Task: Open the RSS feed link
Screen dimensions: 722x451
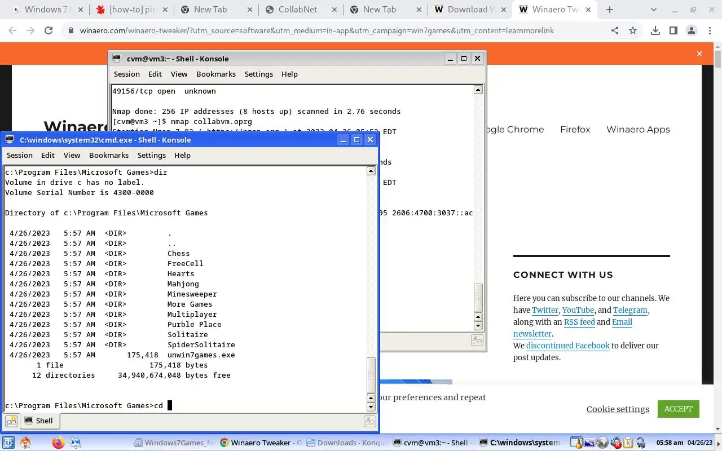Action: [579, 322]
